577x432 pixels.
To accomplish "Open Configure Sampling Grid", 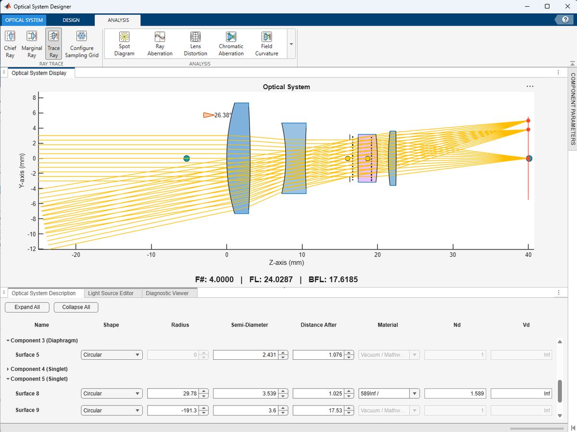I will pos(82,44).
